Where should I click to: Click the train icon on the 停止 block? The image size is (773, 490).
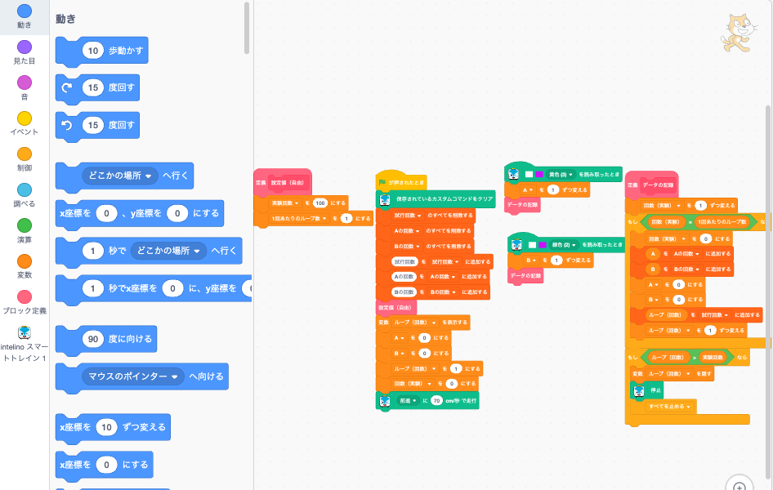(639, 390)
